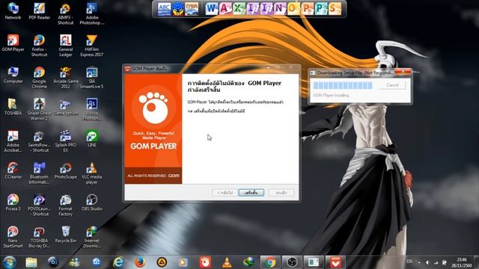Select the PDF Reader desktop icon
Screen dimensions: 479x269
tap(39, 11)
